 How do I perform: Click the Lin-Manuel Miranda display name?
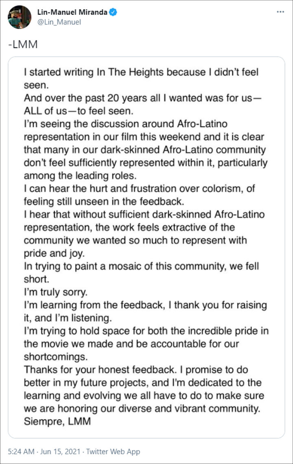(x=72, y=12)
